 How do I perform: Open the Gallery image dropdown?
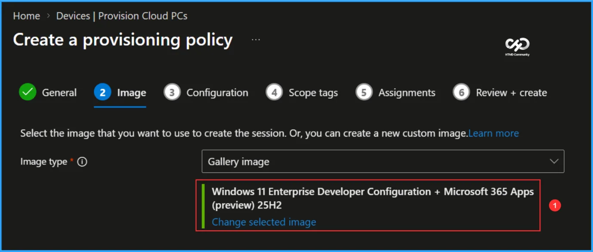pos(383,161)
